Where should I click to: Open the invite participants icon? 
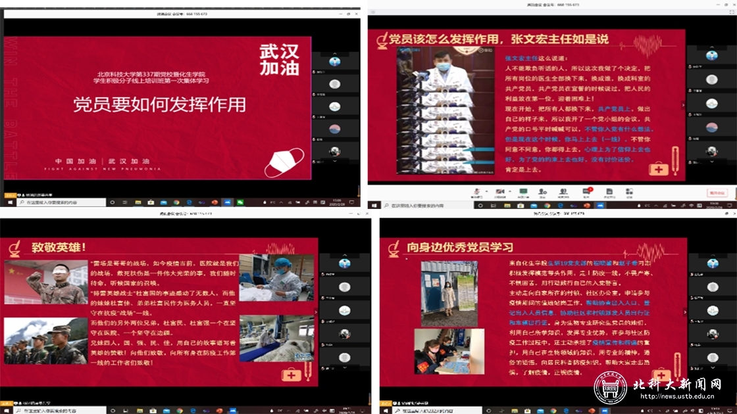click(x=542, y=192)
